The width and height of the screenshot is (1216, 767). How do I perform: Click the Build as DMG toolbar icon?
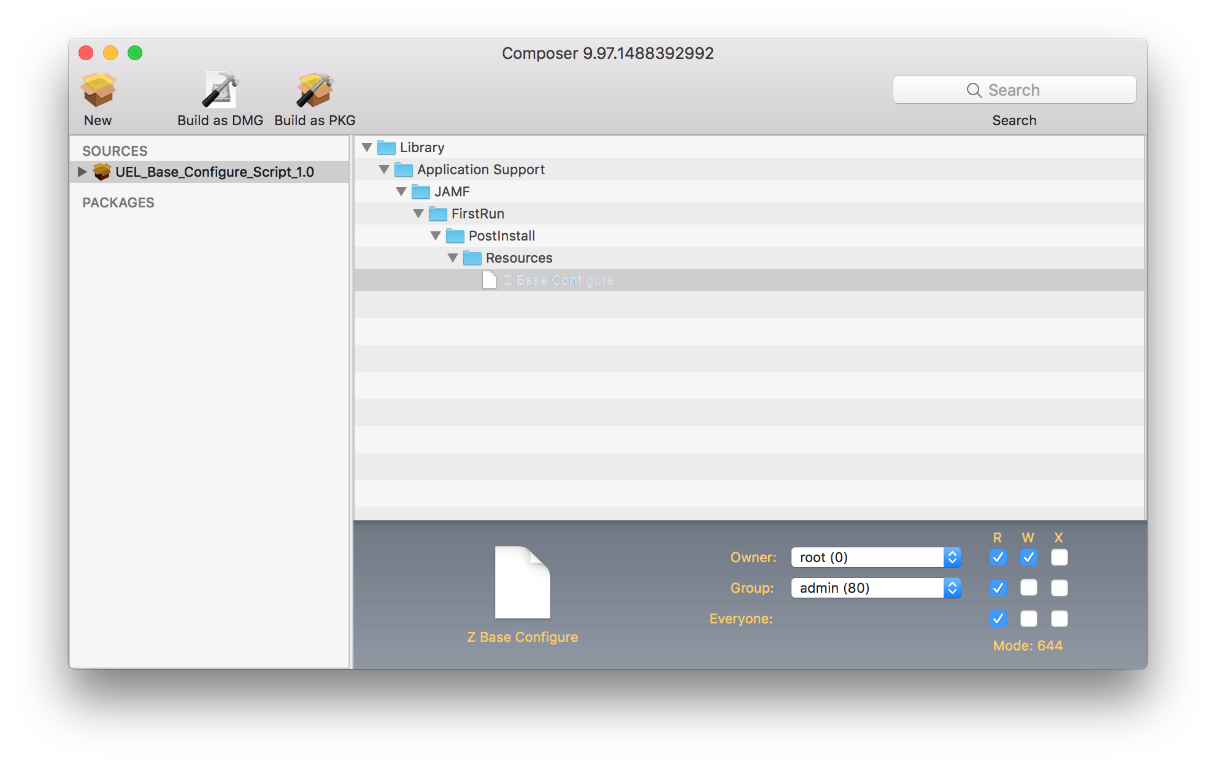220,89
